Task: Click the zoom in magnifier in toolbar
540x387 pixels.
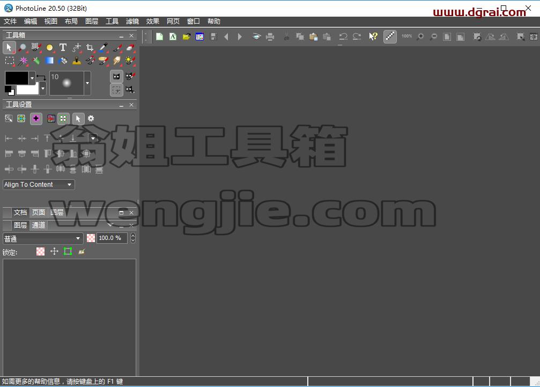Action: [420, 36]
